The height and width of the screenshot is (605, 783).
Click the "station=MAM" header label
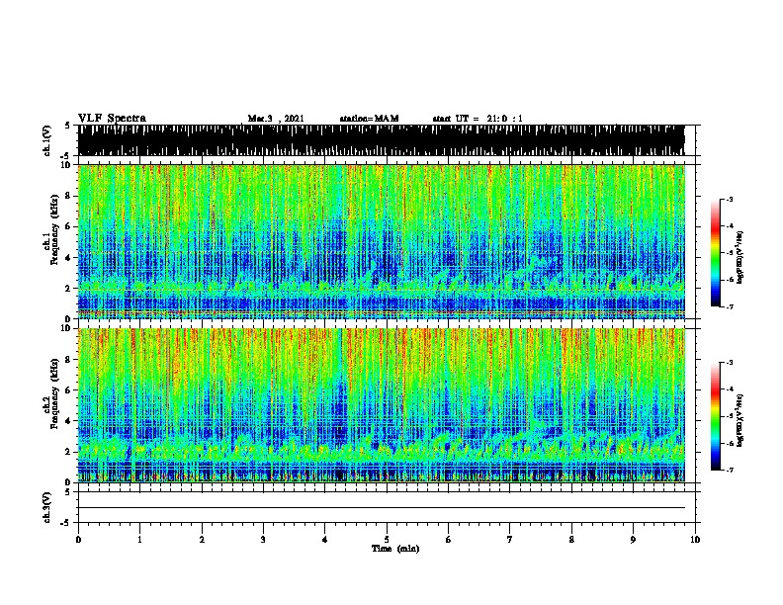[x=370, y=119]
